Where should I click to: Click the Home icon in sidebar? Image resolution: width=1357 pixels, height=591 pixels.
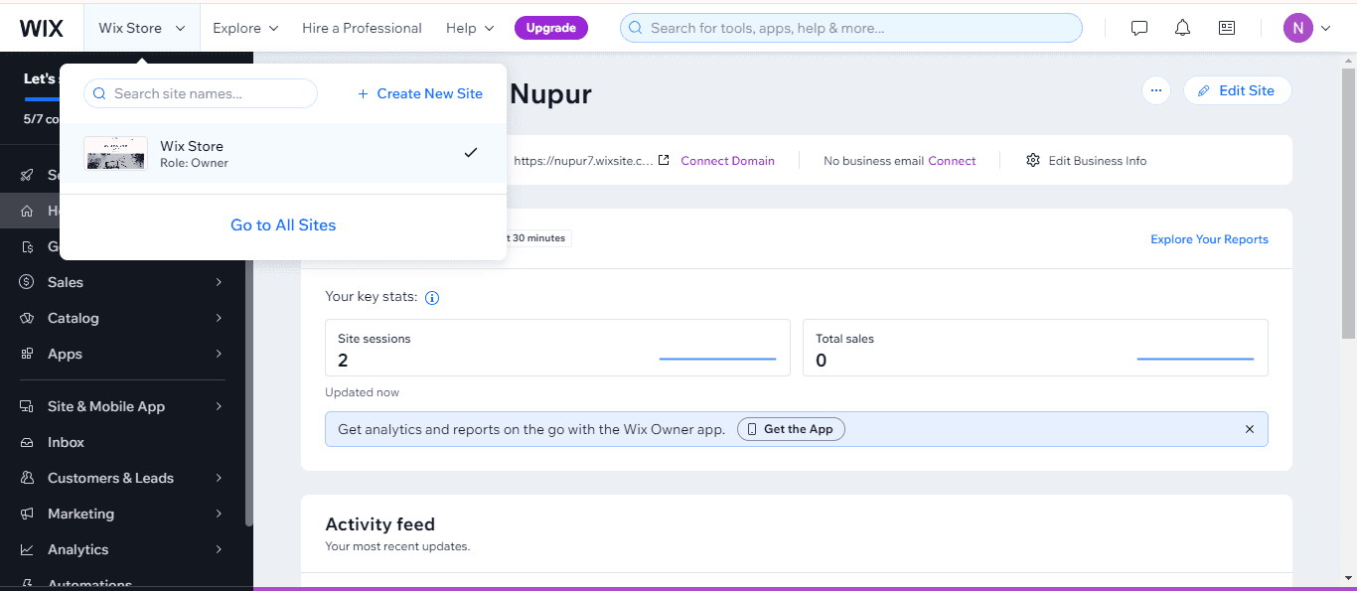click(x=27, y=211)
